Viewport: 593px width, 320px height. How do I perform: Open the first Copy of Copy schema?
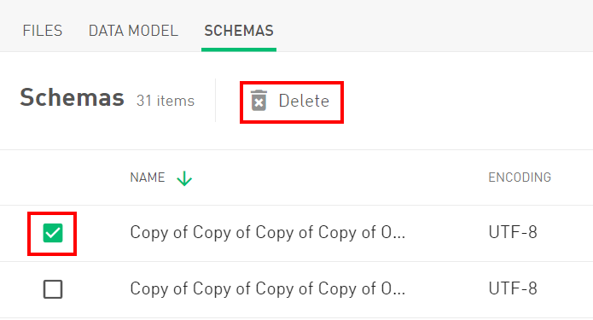(267, 233)
